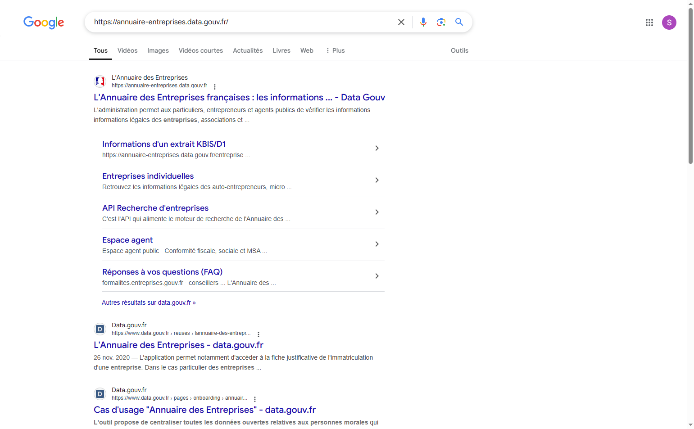This screenshot has height=429, width=694.
Task: Go to the Google logo homepage
Action: [44, 22]
